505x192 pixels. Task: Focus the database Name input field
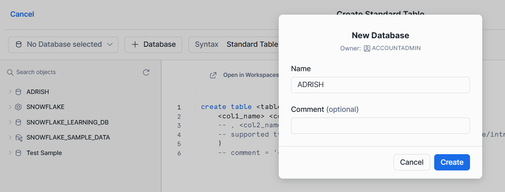click(380, 85)
